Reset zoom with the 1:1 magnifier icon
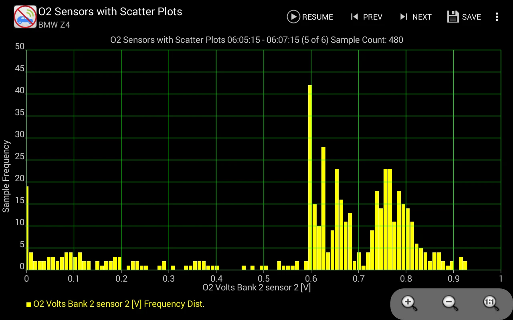This screenshot has width=513, height=320. [491, 303]
